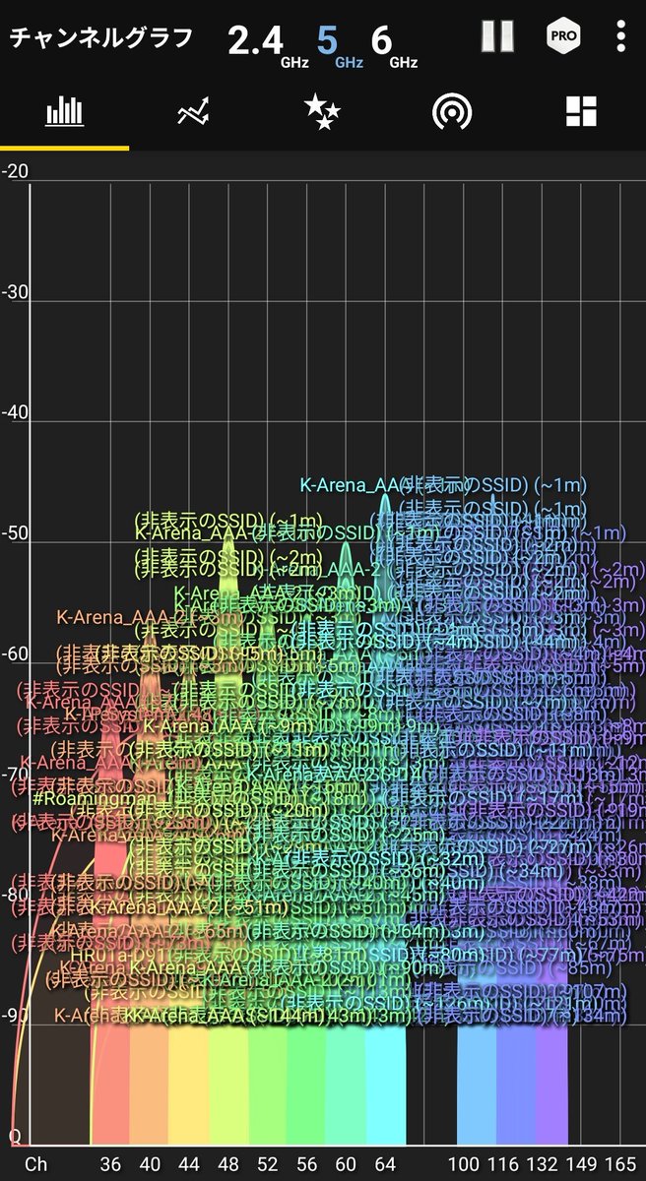Image resolution: width=646 pixels, height=1181 pixels.
Task: Open the dashboard grid tab
Action: [x=581, y=112]
